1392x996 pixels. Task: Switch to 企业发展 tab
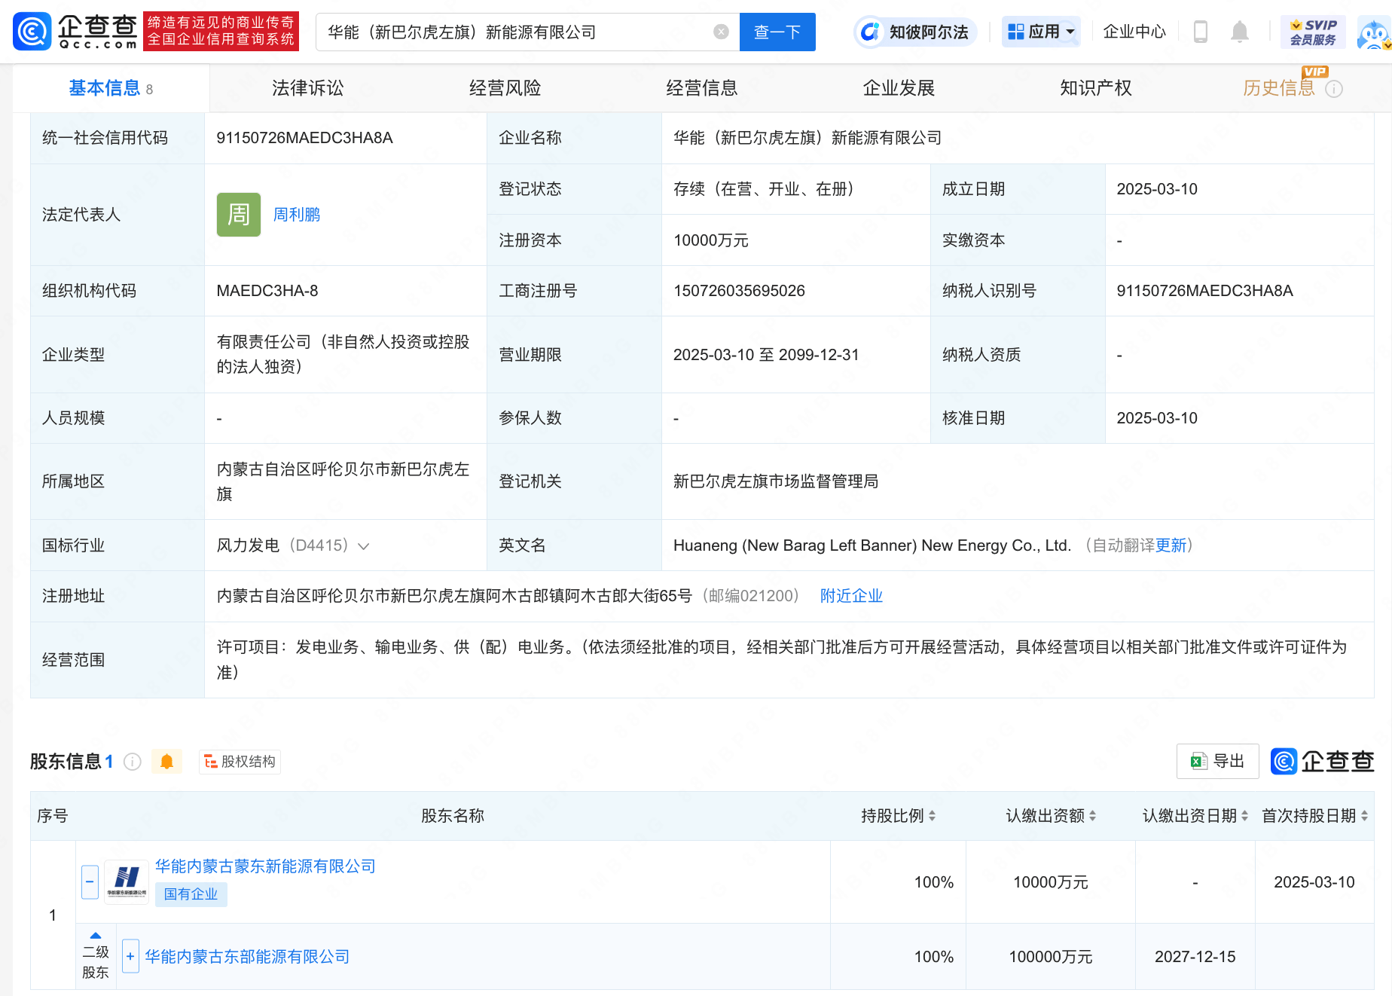pos(899,88)
